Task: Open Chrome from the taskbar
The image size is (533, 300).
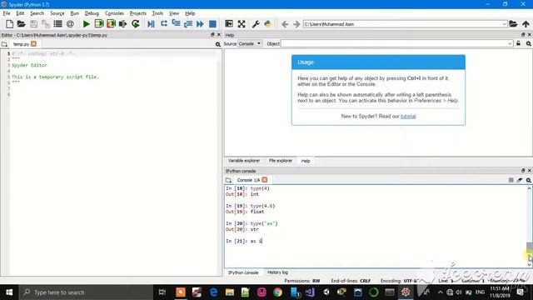Action: (277, 292)
